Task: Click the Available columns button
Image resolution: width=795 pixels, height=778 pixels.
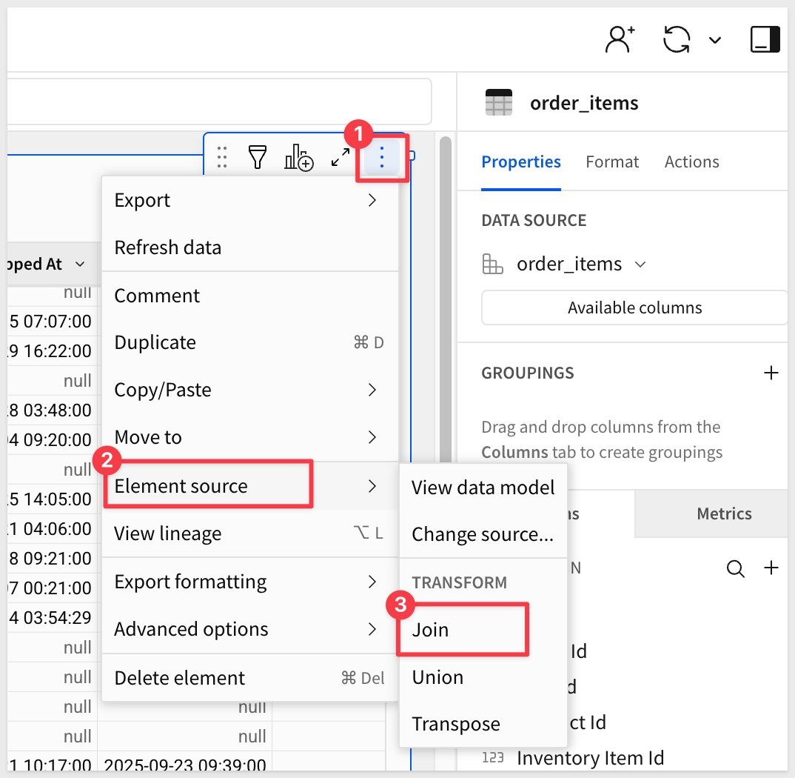Action: tap(634, 307)
